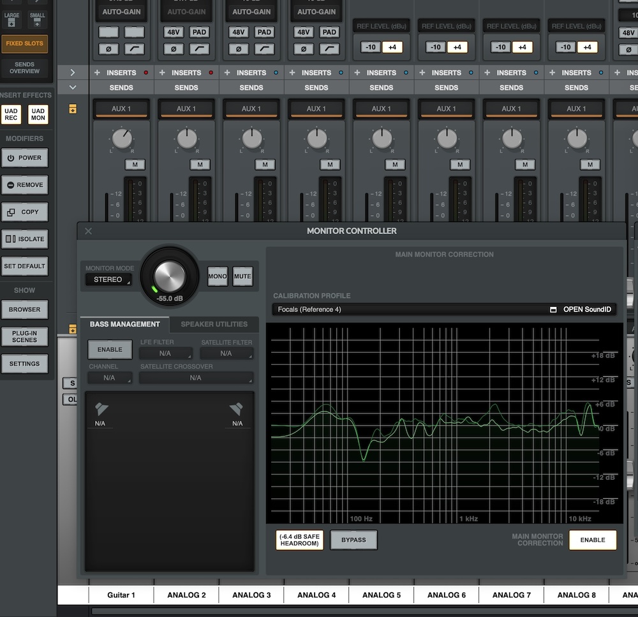Mute AUX 1 send on Guitar 1
This screenshot has height=617, width=638.
coord(135,165)
